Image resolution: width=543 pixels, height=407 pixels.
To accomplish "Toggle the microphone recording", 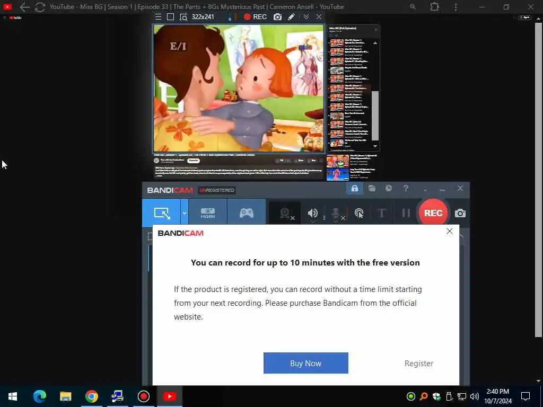I will point(336,214).
